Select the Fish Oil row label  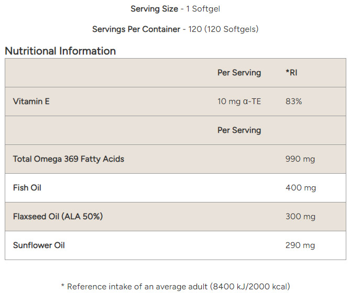27,188
